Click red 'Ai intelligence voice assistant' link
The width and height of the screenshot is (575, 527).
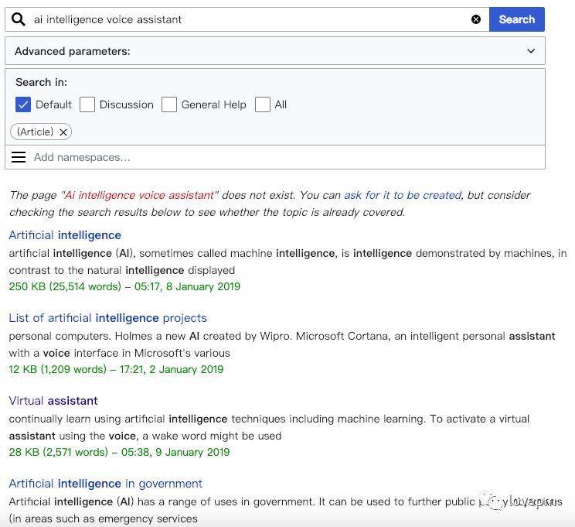coord(139,195)
